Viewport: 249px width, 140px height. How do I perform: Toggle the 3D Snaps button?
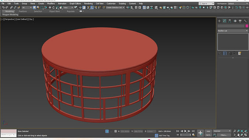(88, 7)
